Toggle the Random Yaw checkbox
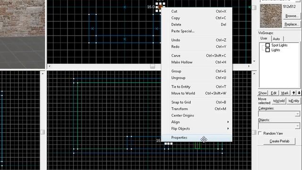 [260, 133]
